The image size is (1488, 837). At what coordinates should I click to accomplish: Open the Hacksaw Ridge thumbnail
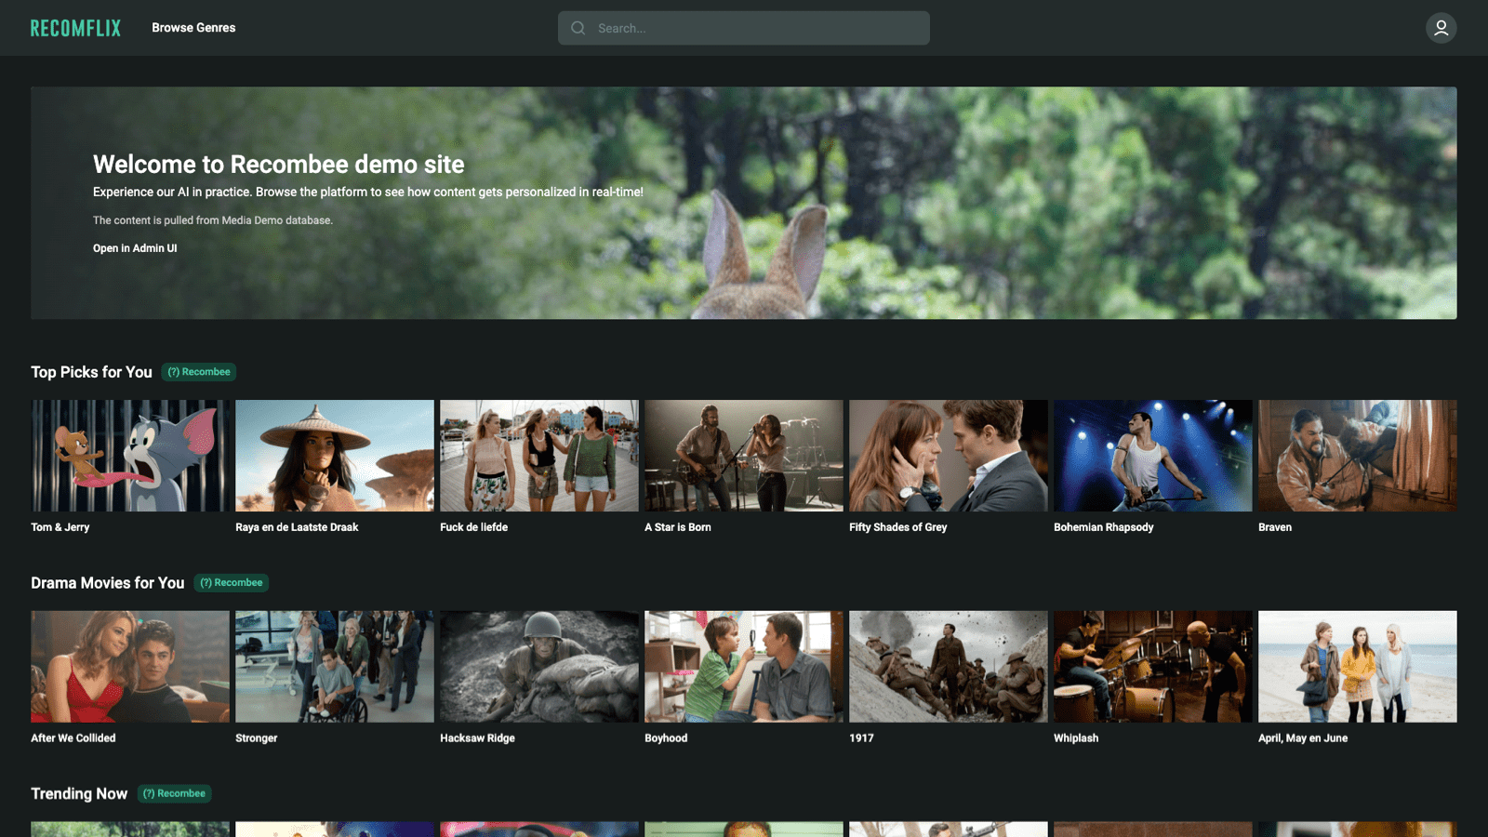click(x=539, y=667)
